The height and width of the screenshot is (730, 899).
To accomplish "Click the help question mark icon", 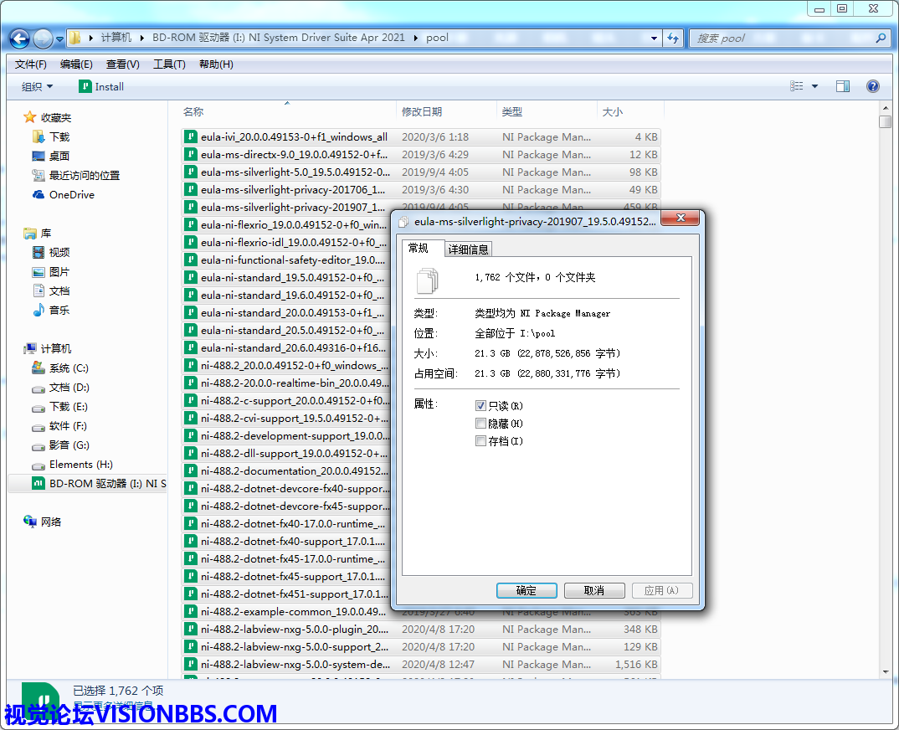I will (x=873, y=86).
